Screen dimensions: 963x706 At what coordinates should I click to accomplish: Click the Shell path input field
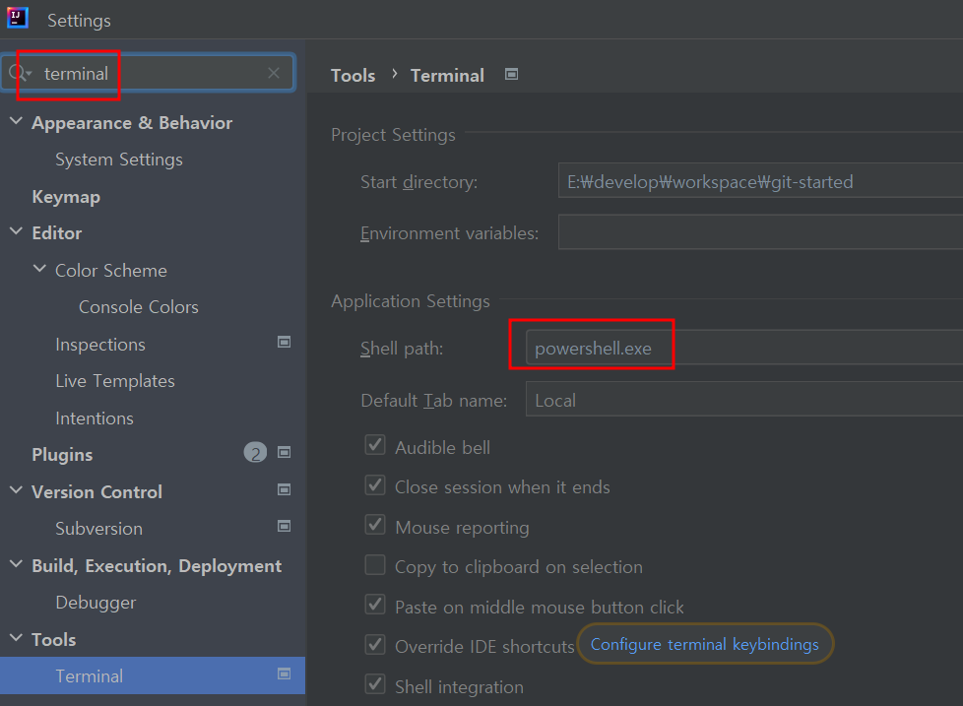tap(738, 349)
